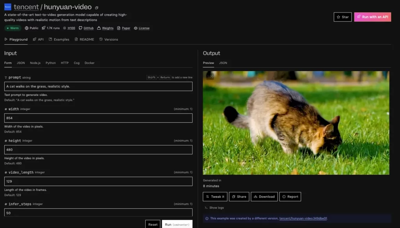
Task: Copy the model name via the copy icon
Action: point(96,7)
